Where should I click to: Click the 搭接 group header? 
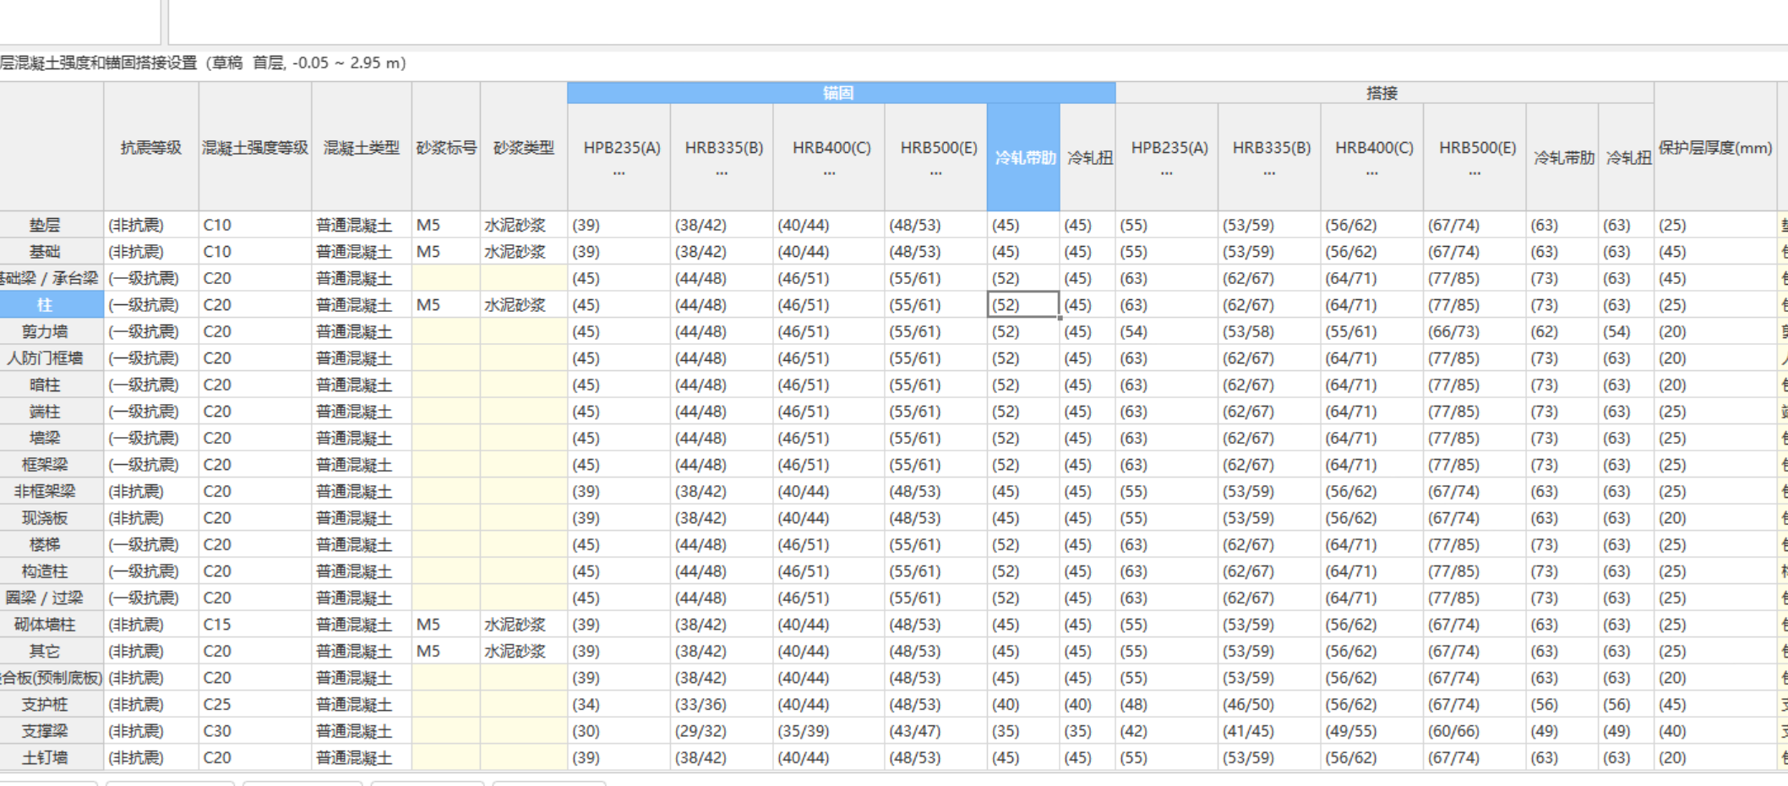(x=1384, y=93)
